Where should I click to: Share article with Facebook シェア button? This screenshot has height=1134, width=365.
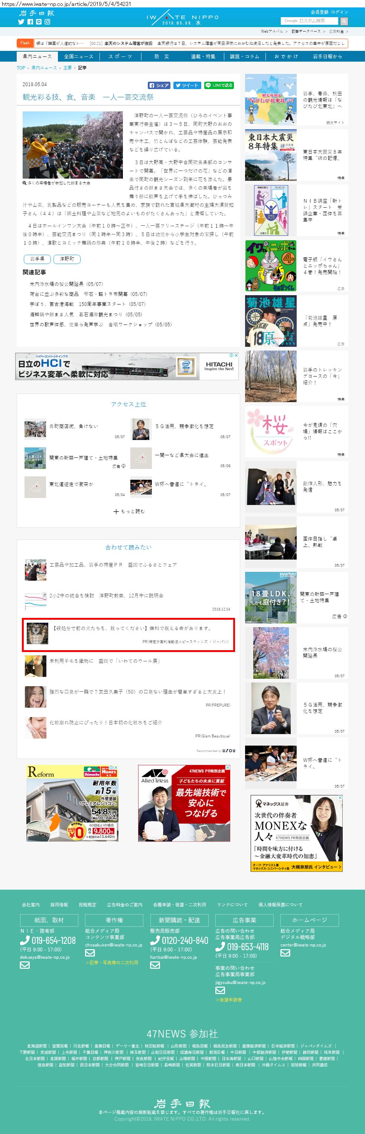[x=159, y=85]
